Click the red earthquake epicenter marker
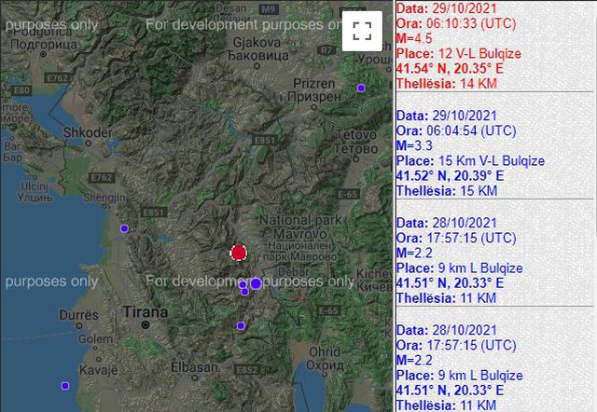Viewport: 597px width, 412px height. [239, 253]
